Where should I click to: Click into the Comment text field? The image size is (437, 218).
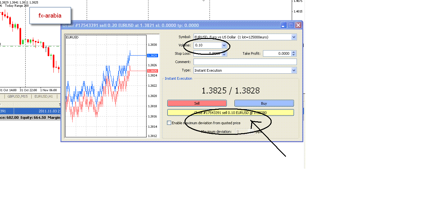245,62
